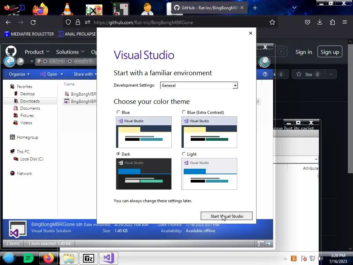
Task: Open a new Firefox tab
Action: pos(255,8)
